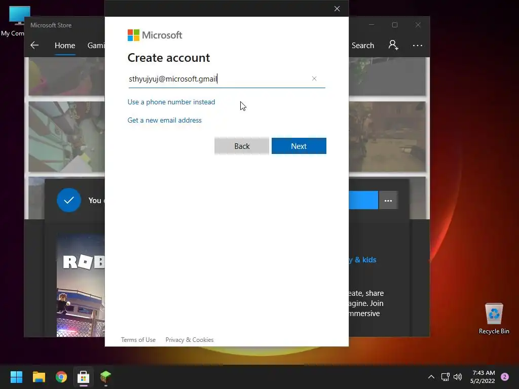Click the volume speaker icon in the tray
Screen dimensions: 519x389
(458, 377)
